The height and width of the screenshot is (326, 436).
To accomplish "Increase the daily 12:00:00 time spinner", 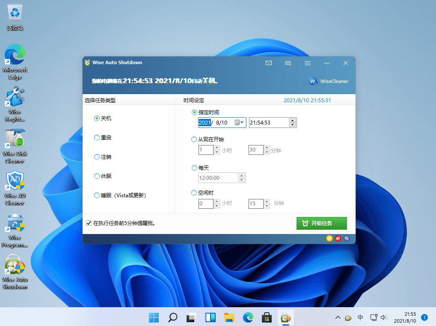I will tap(242, 176).
